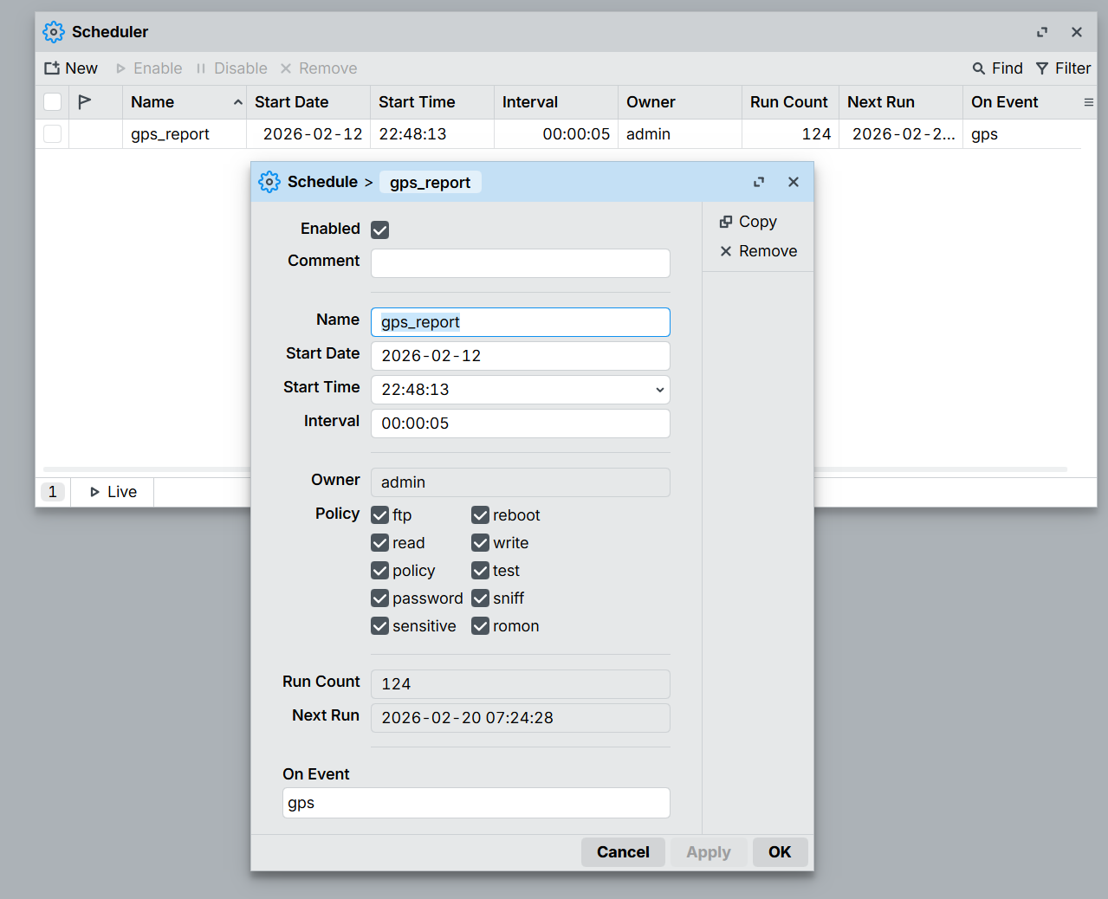Open the Start Time dropdown
The width and height of the screenshot is (1108, 899).
pyautogui.click(x=659, y=390)
